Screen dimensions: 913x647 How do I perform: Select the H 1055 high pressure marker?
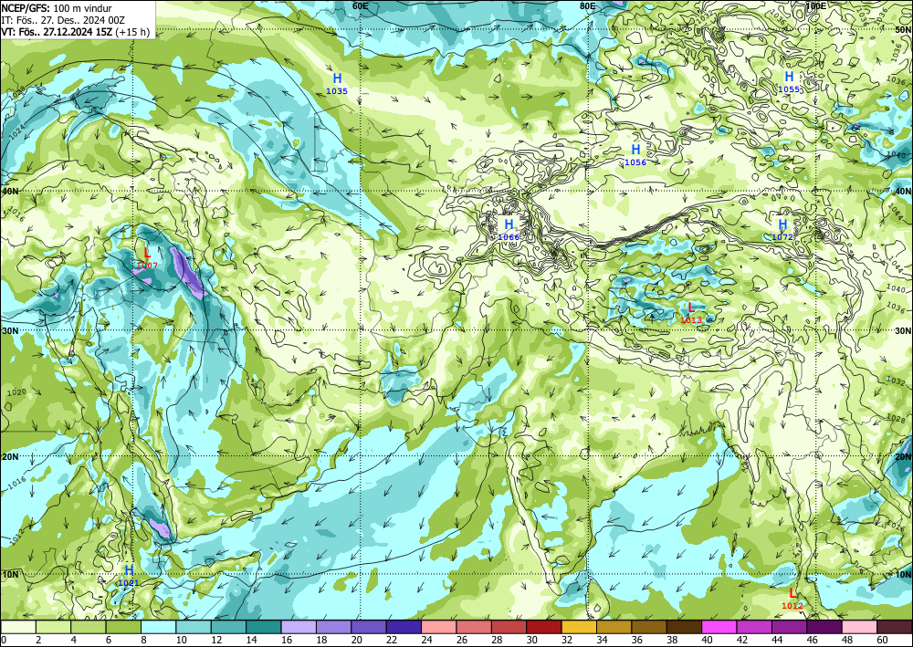(789, 81)
